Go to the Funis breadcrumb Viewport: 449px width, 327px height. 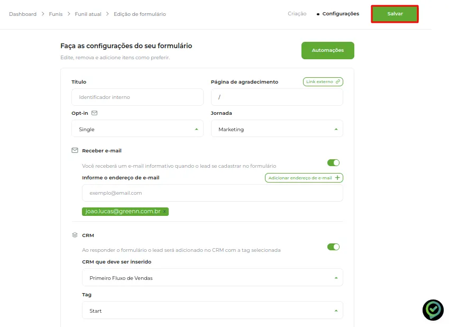[56, 14]
